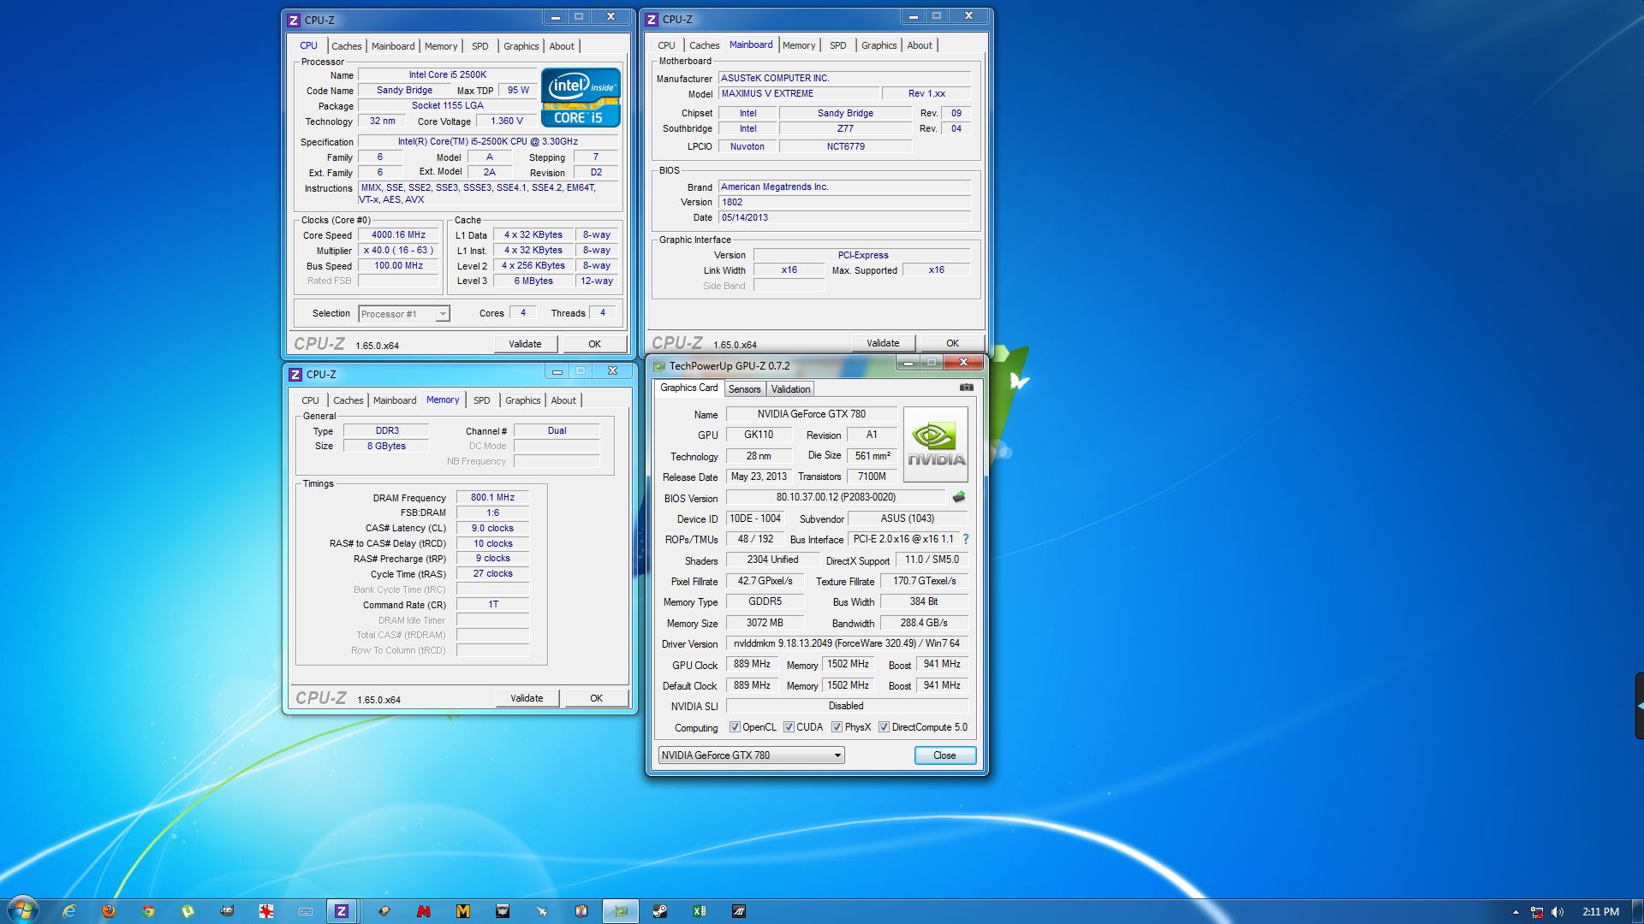
Task: Open the Windows Start menu orb
Action: coord(23,909)
